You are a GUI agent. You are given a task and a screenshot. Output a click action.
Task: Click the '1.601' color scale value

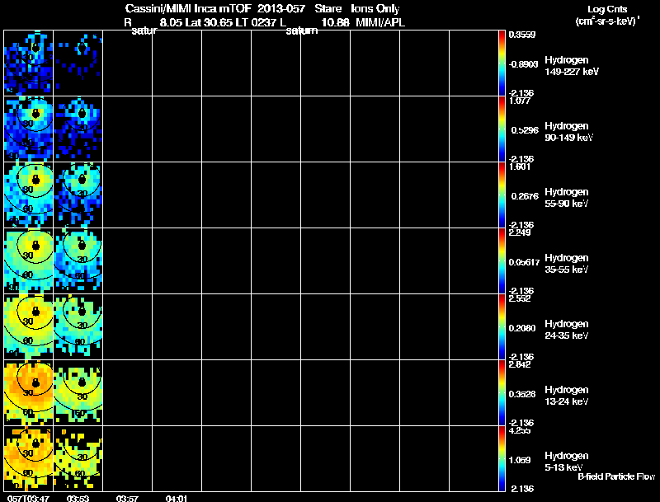coord(520,167)
